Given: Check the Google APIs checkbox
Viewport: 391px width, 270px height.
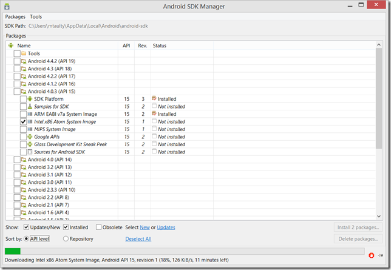Looking at the screenshot, I should click(x=23, y=137).
